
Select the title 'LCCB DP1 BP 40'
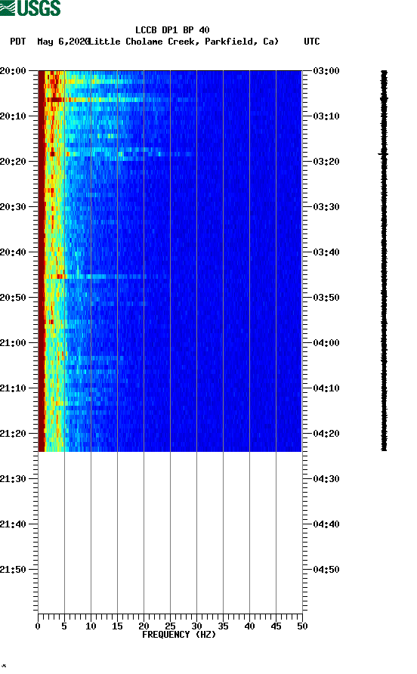tap(172, 30)
